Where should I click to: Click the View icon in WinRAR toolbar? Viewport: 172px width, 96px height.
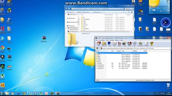[114, 44]
